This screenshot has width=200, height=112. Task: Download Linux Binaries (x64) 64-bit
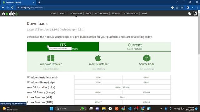122,97
